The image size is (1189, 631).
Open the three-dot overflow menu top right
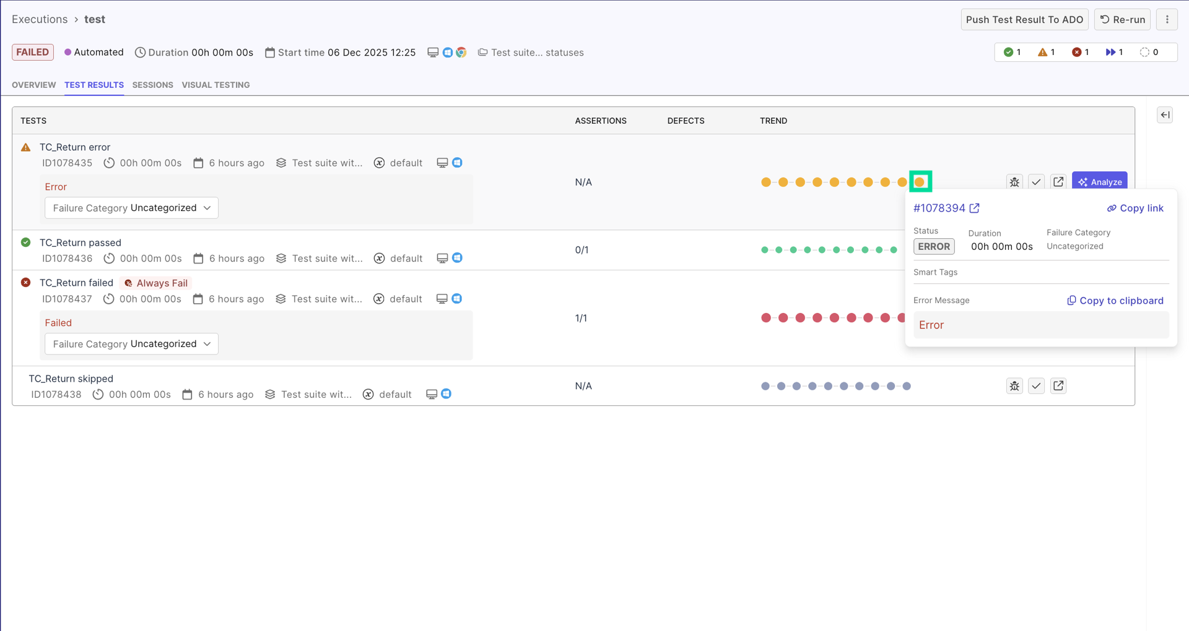1168,19
